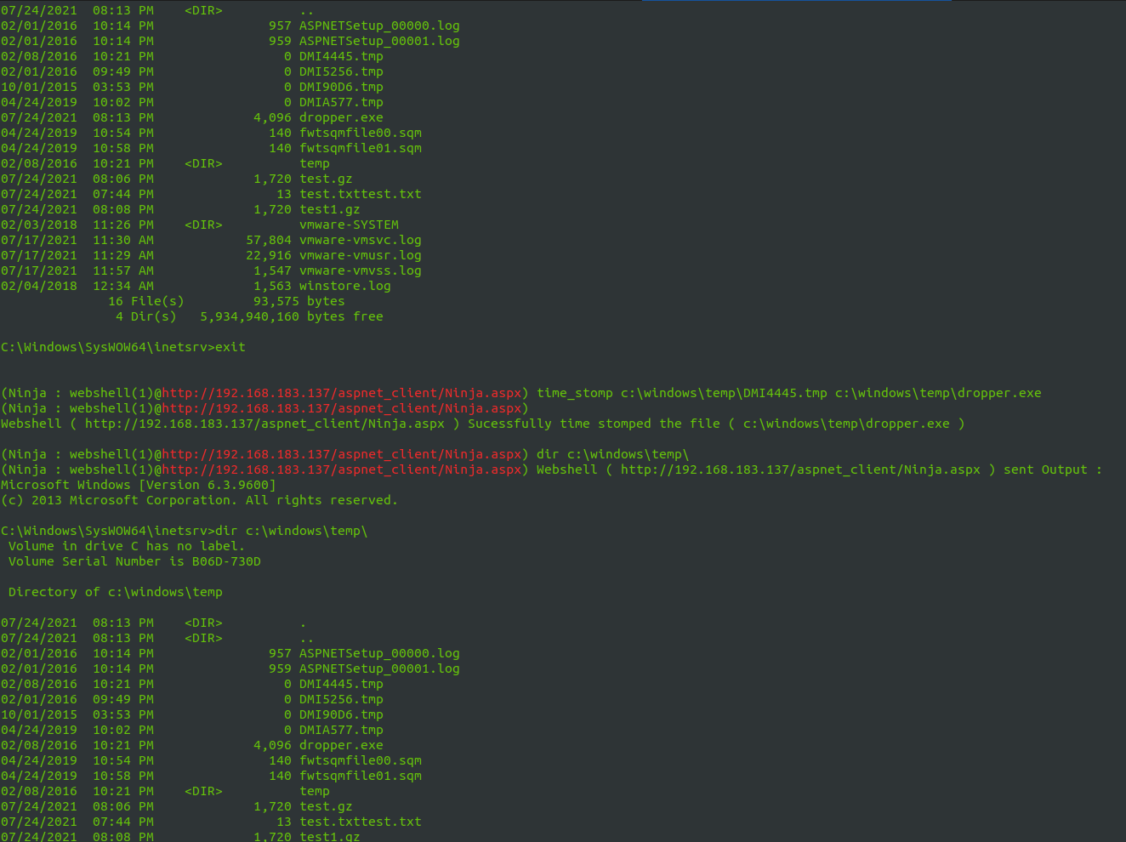Select fwtsqmfile00.sqm in the upper directory listing
The width and height of the screenshot is (1126, 842).
point(361,133)
